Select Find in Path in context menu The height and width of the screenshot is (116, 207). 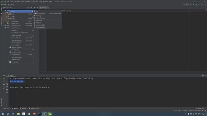click(21, 23)
